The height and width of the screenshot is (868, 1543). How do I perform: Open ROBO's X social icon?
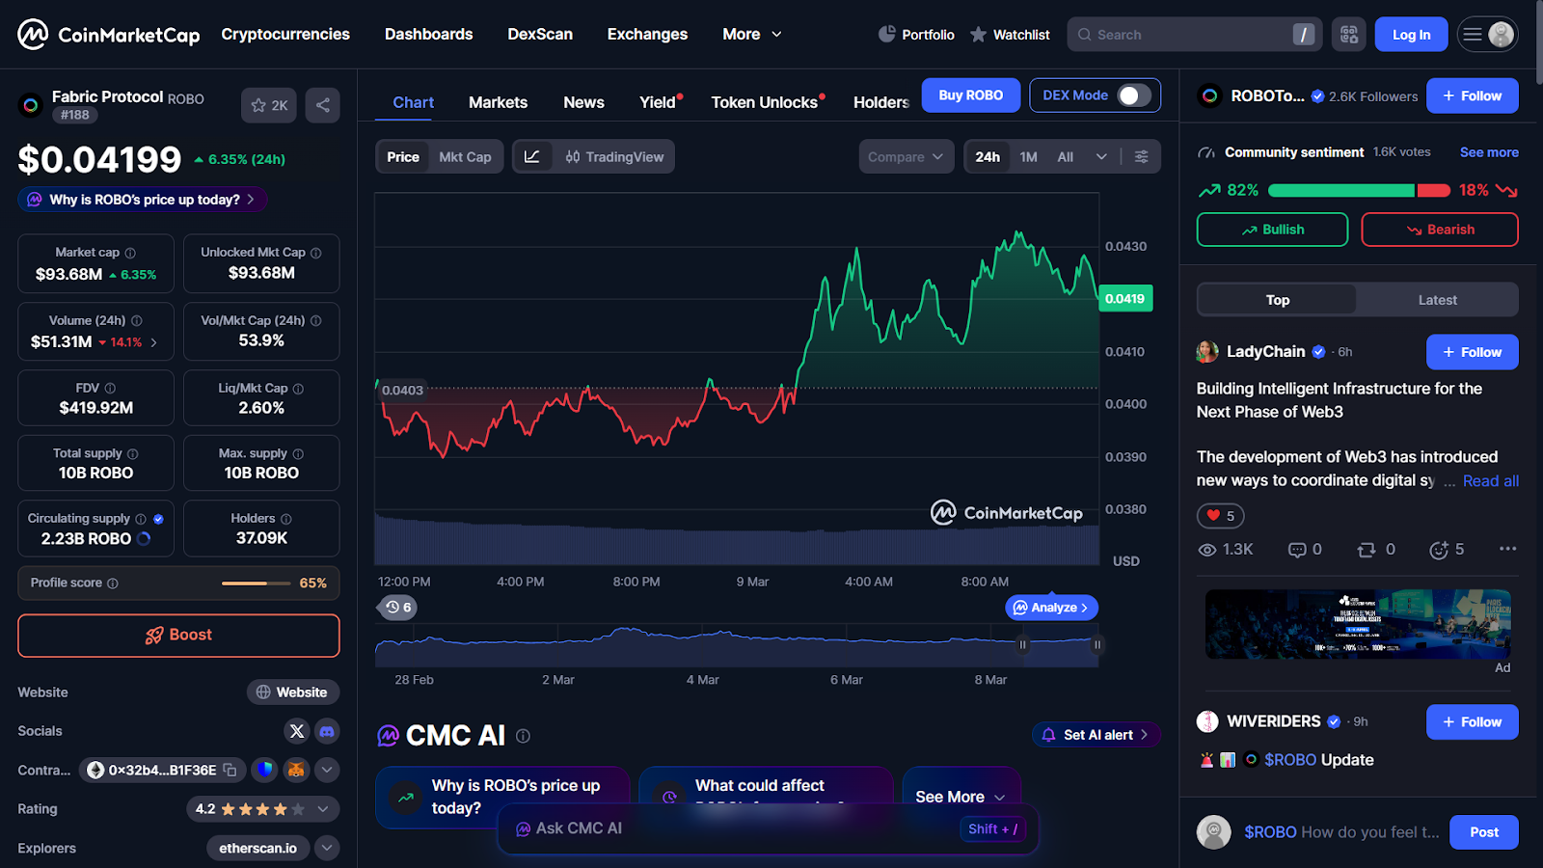pyautogui.click(x=296, y=731)
